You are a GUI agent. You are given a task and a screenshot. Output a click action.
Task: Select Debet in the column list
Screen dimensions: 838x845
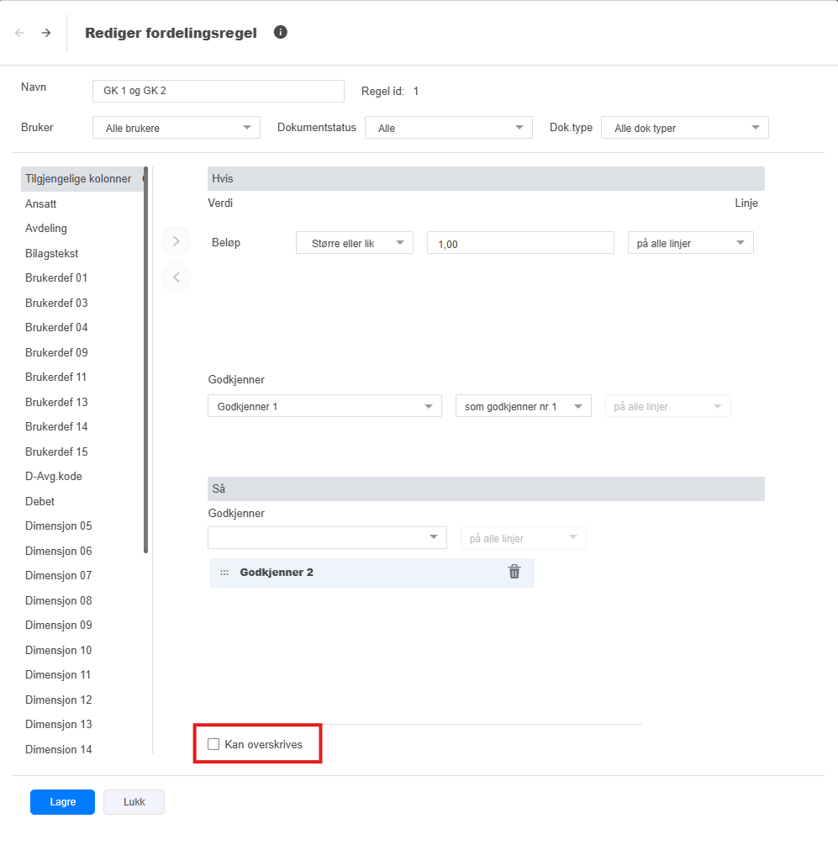click(x=40, y=501)
